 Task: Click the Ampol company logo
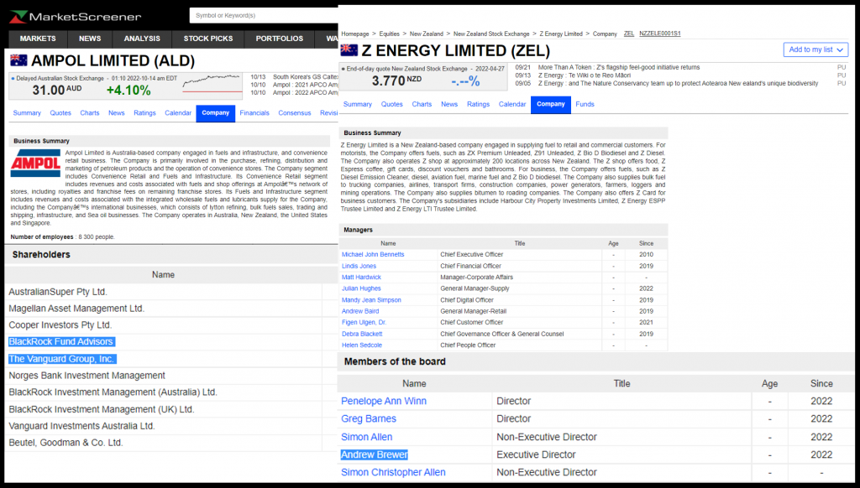[x=35, y=164]
